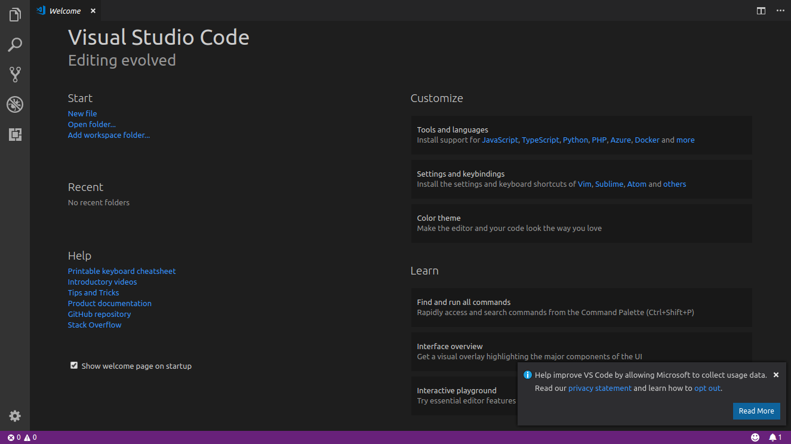Open the Debug view icon
Screen dimensions: 791x444
pos(14,104)
